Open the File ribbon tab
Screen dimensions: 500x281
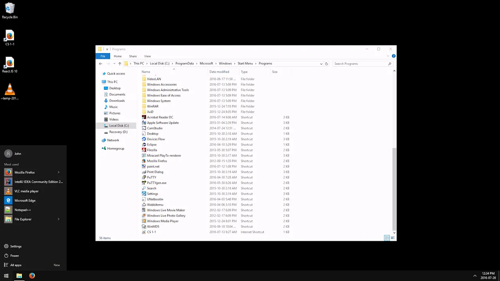click(103, 56)
